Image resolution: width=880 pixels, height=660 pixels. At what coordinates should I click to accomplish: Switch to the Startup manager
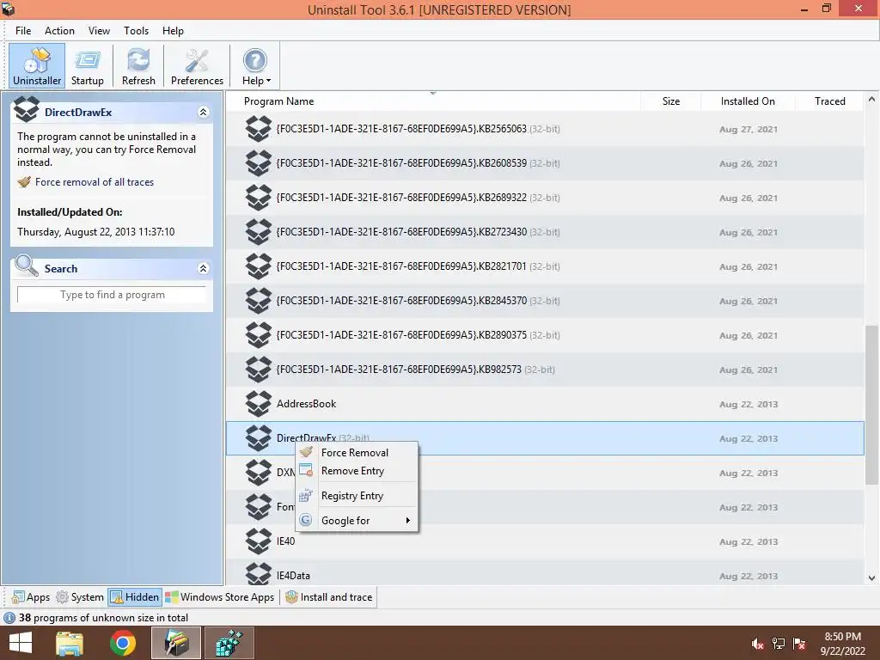[88, 65]
